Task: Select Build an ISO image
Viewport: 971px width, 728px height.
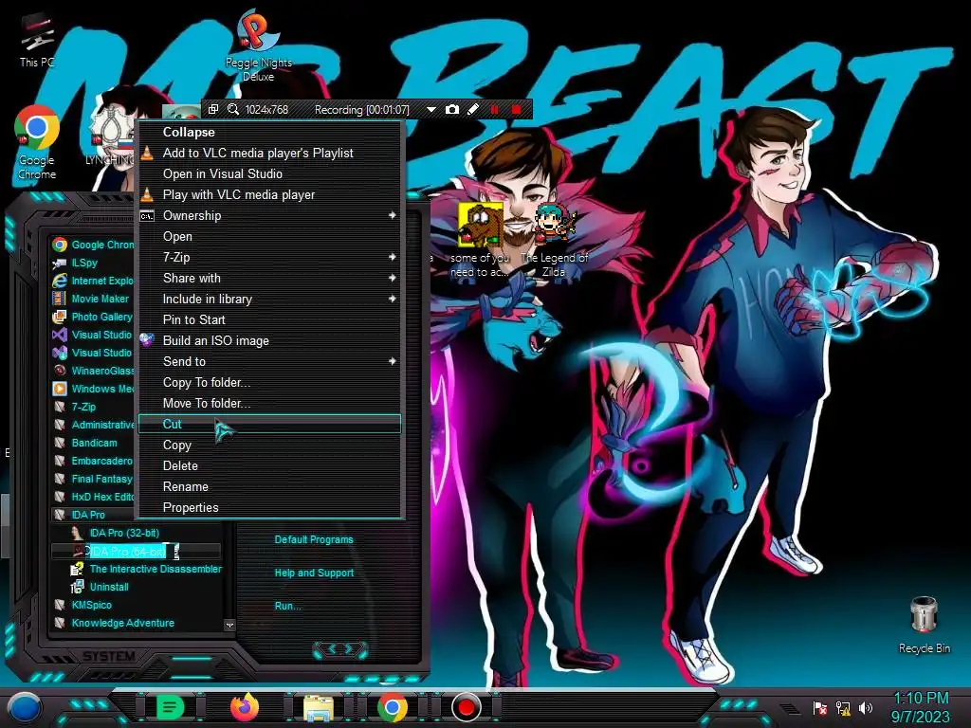Action: tap(270, 340)
